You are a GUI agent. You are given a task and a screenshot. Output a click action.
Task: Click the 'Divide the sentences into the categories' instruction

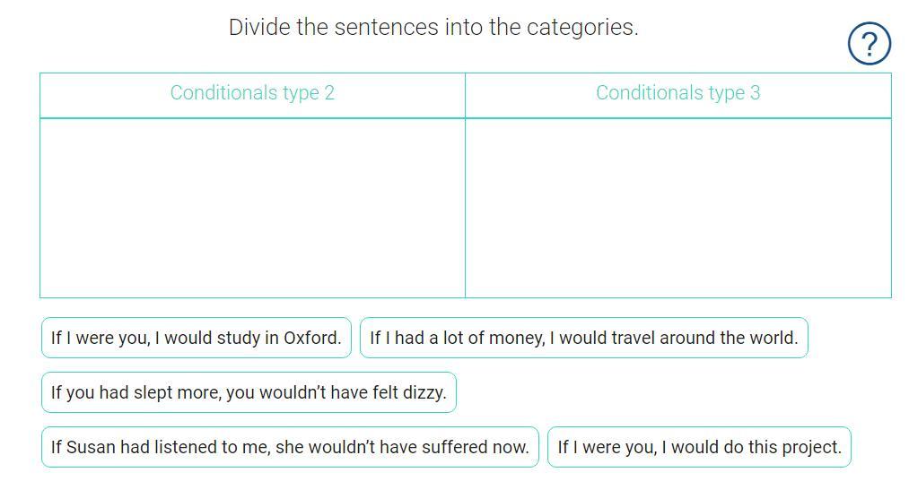[x=433, y=27]
